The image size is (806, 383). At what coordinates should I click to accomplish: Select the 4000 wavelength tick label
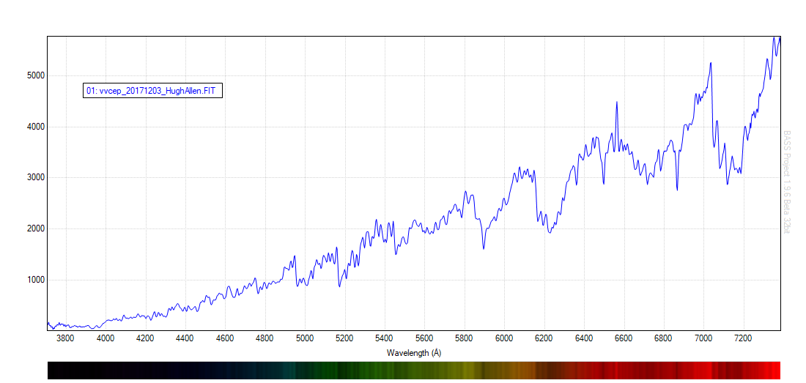click(106, 338)
